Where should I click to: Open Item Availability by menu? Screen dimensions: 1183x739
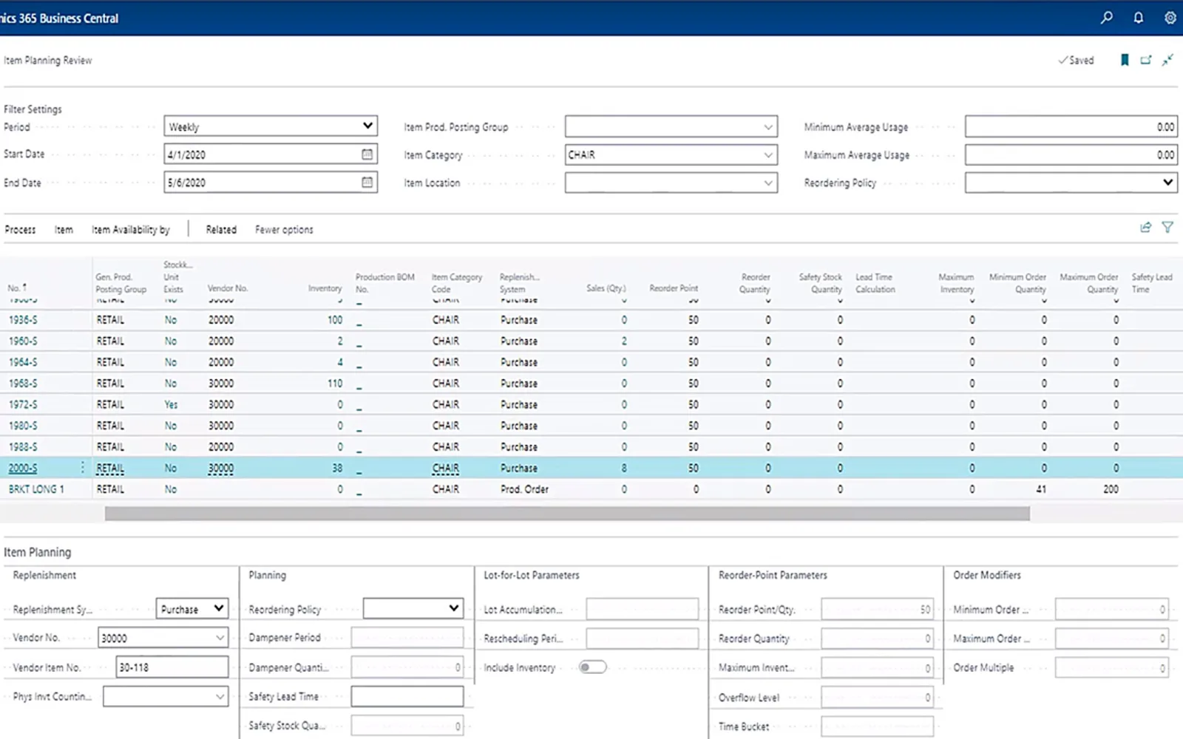coord(131,230)
